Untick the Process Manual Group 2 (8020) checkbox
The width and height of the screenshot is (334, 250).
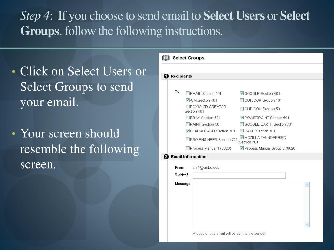click(x=242, y=148)
